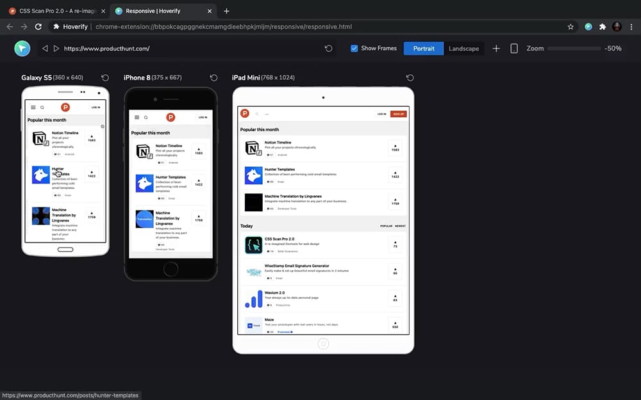Click LOG IN in iPhone 8 frame
The image size is (641, 400).
203,118
